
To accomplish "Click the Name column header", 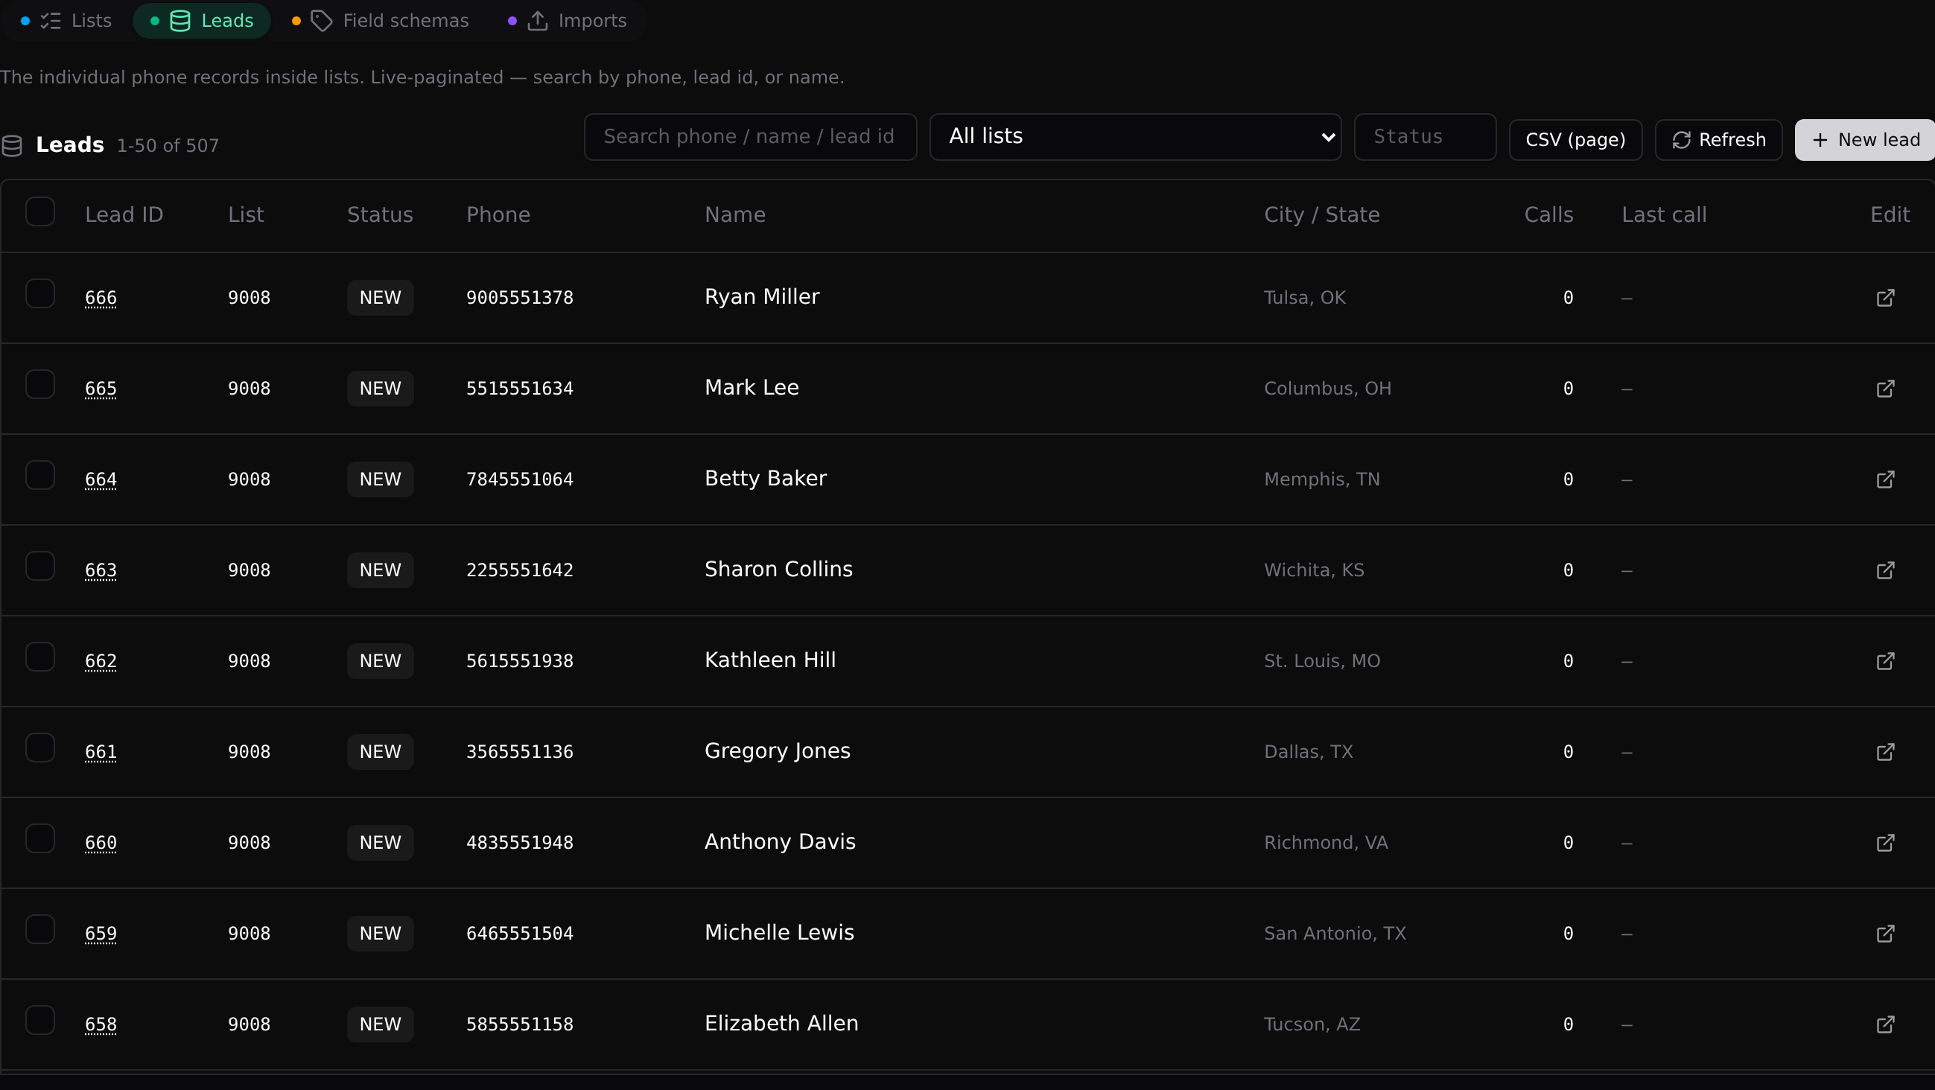I will (734, 215).
